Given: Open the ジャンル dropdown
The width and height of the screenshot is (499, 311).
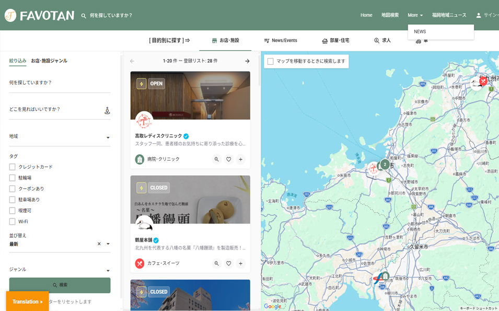Looking at the screenshot, I should tap(108, 271).
